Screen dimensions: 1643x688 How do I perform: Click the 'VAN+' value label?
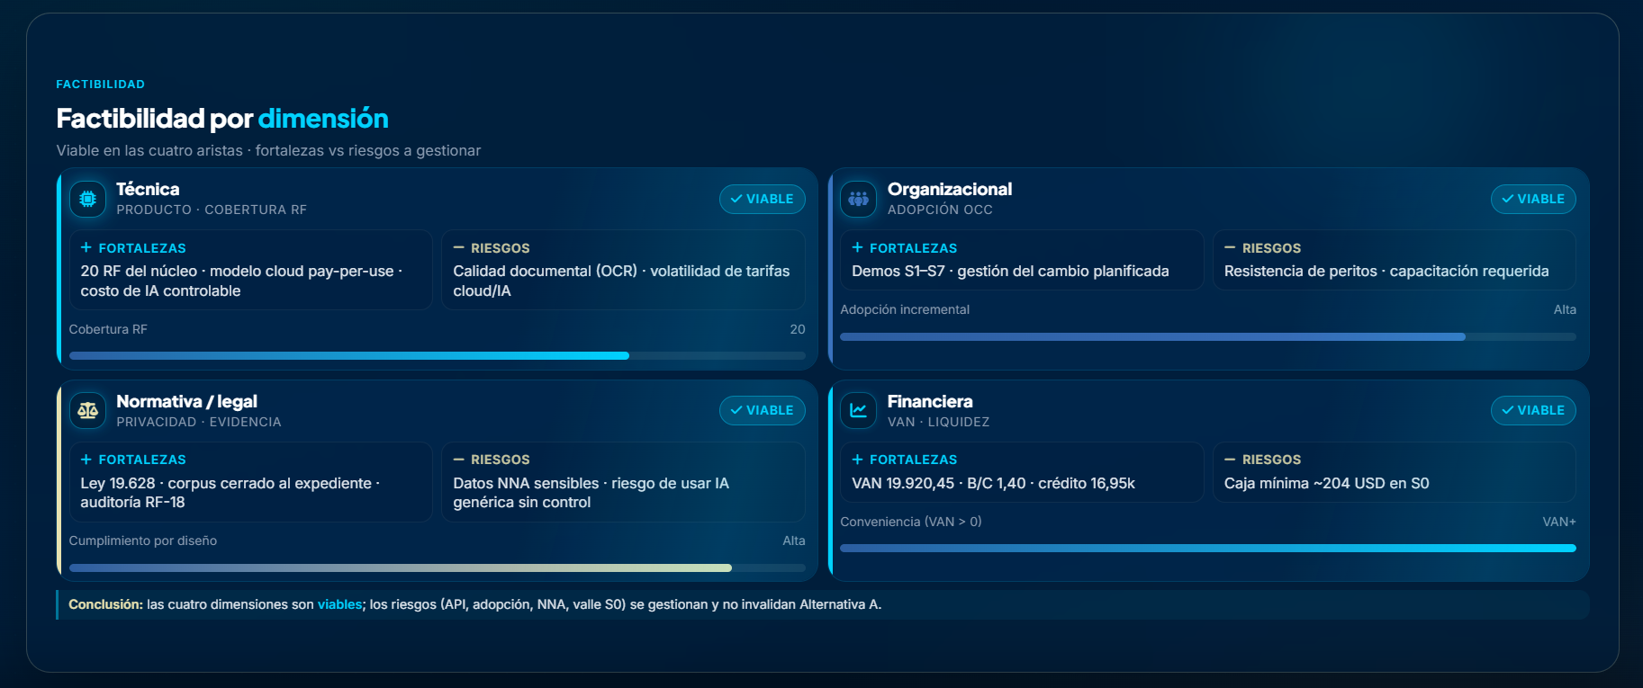pos(1559,522)
